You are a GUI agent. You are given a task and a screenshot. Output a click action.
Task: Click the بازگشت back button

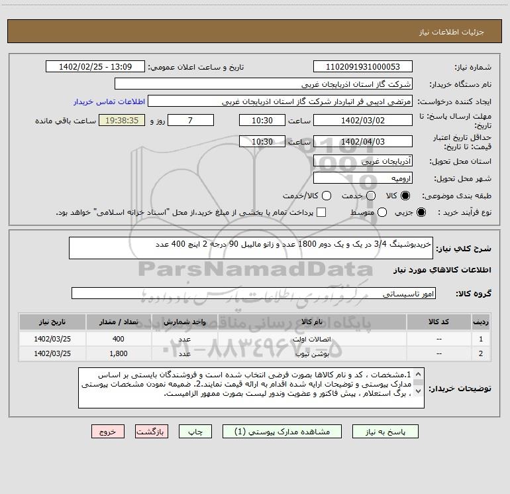152,431
